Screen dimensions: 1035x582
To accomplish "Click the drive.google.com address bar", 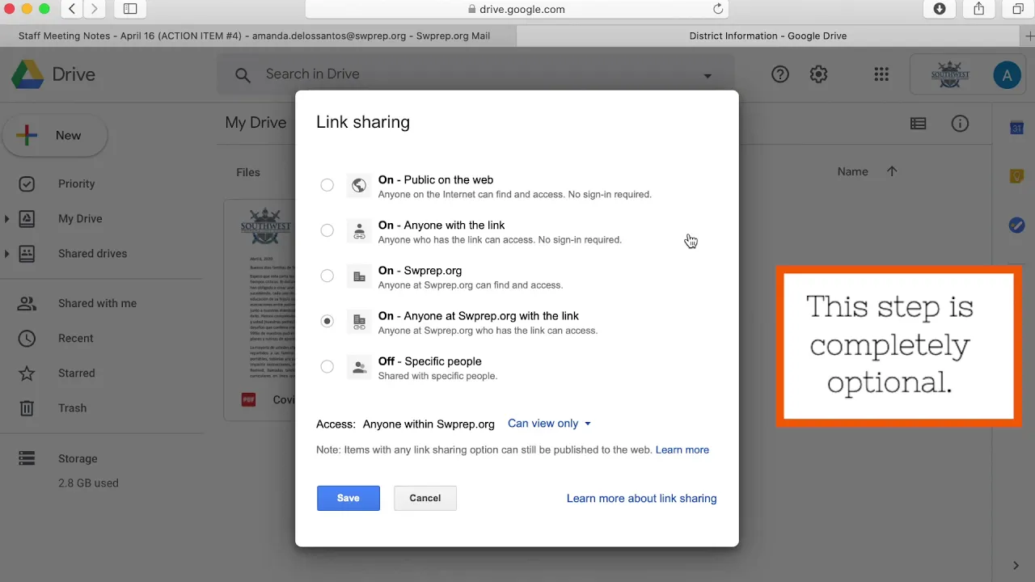I will point(517,9).
